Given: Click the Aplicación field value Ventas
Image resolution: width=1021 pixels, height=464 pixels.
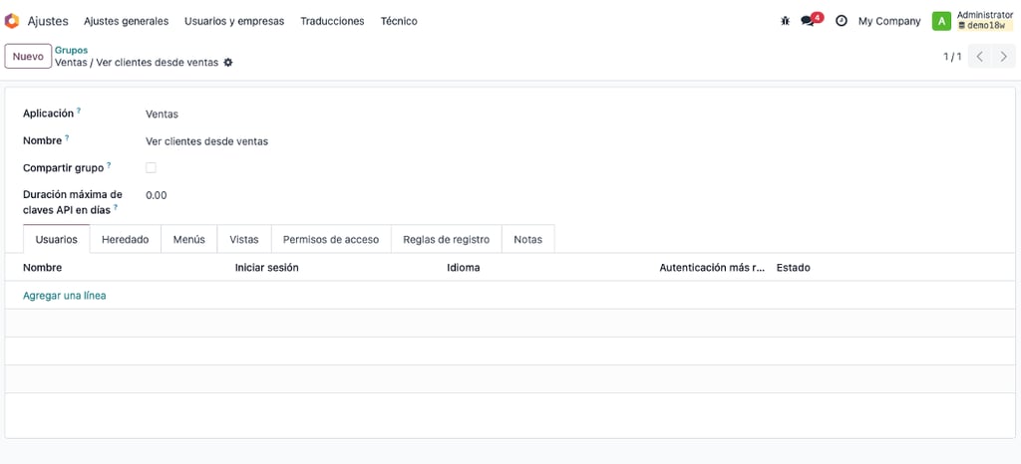Looking at the screenshot, I should (x=163, y=114).
